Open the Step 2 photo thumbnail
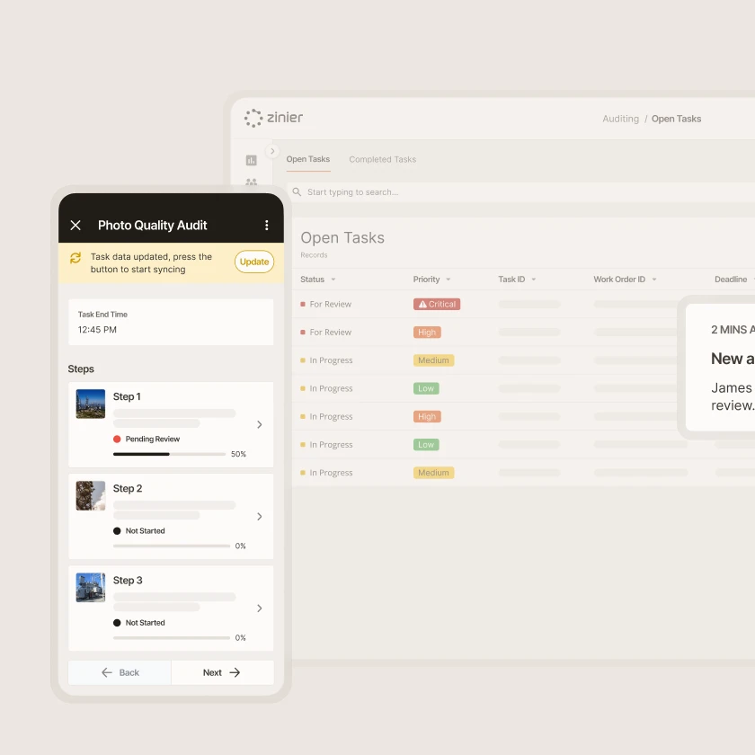This screenshot has height=755, width=755. [91, 495]
